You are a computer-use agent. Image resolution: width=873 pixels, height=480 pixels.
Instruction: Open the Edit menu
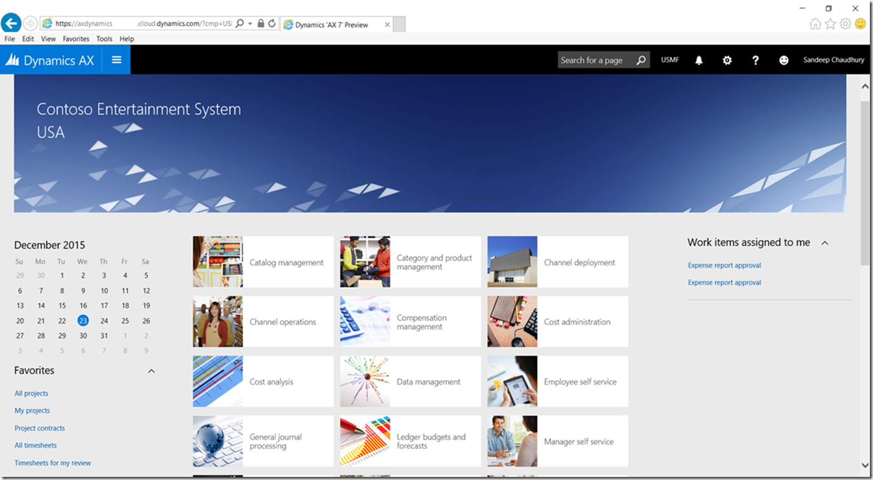tap(28, 39)
